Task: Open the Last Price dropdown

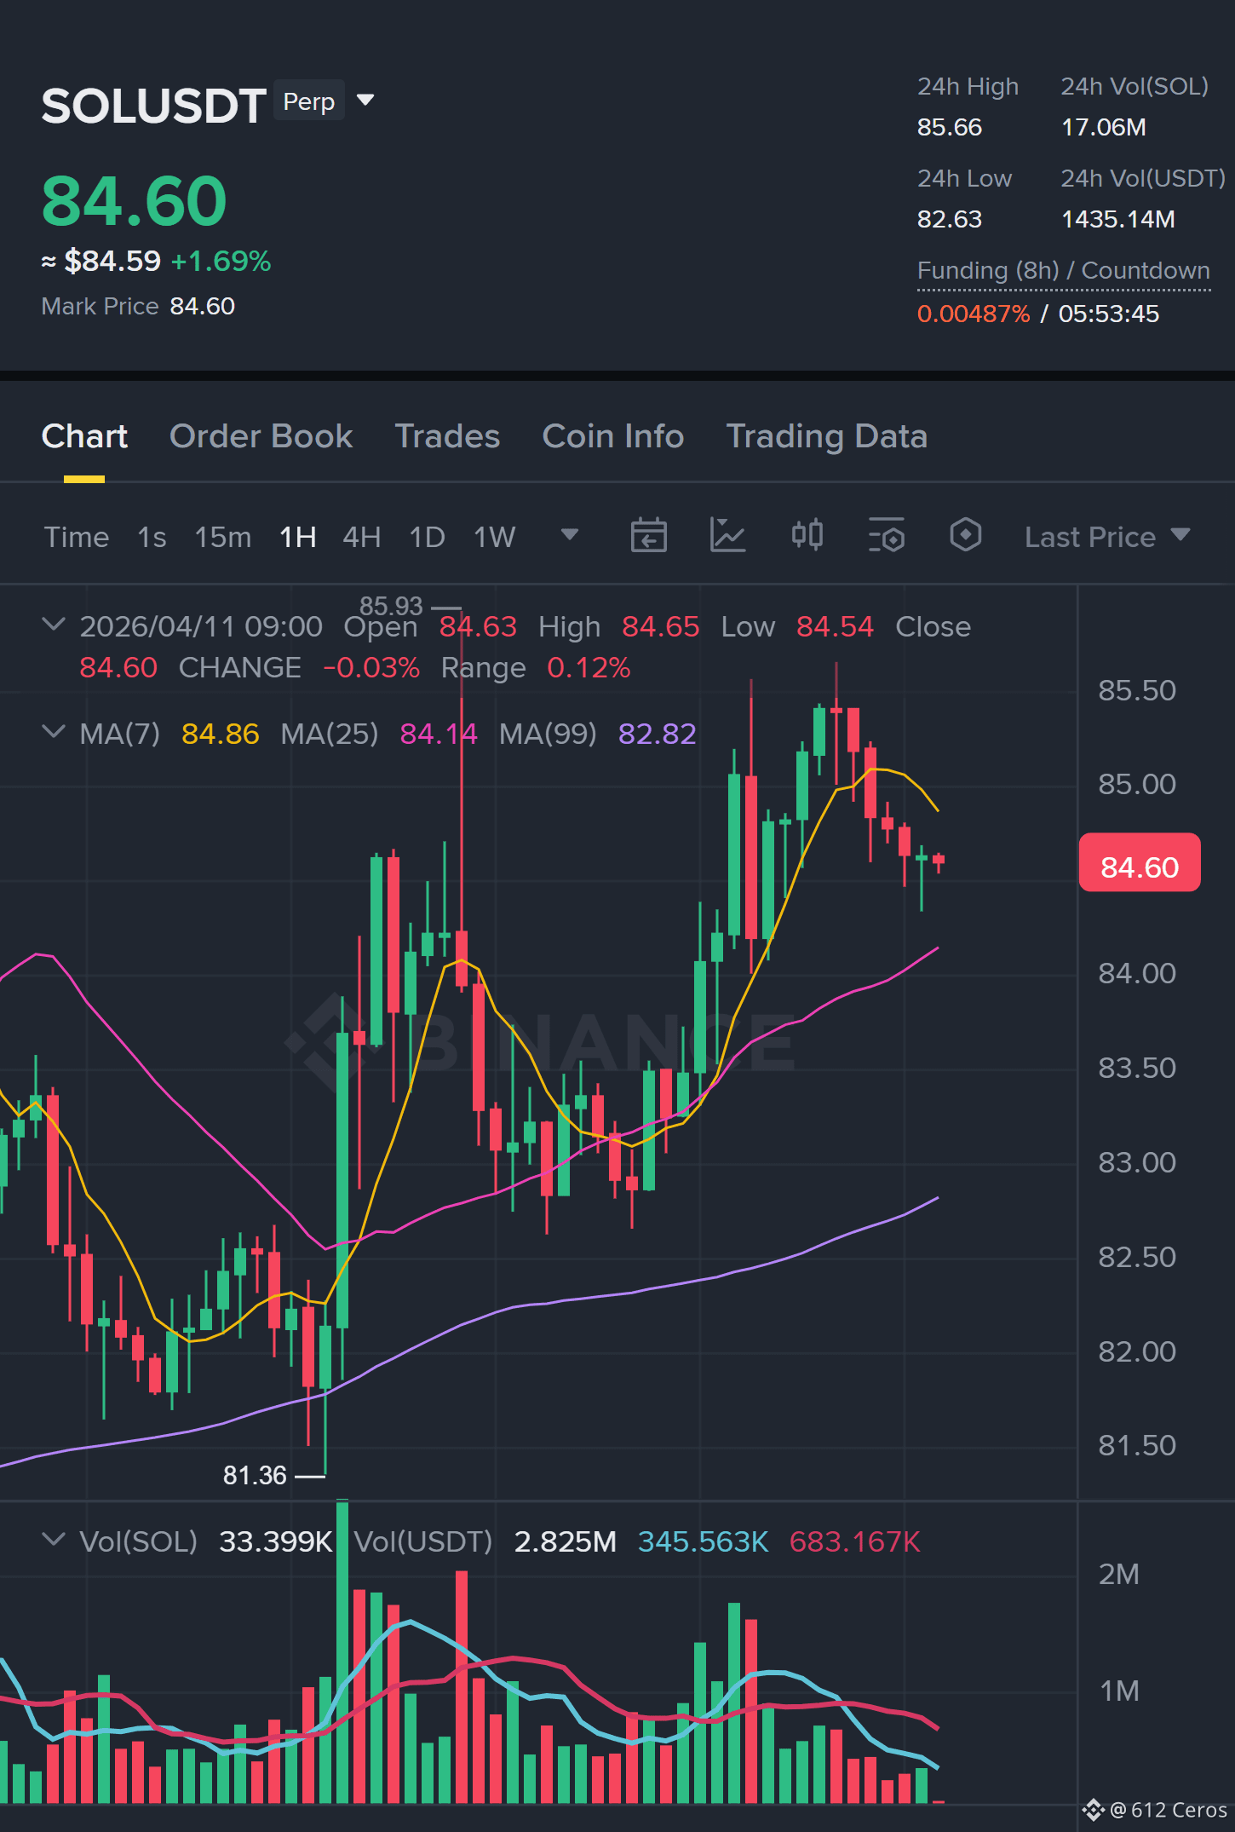Action: pyautogui.click(x=1107, y=537)
